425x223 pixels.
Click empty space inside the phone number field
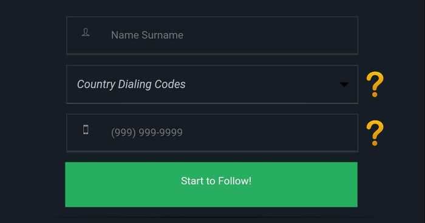click(271, 133)
